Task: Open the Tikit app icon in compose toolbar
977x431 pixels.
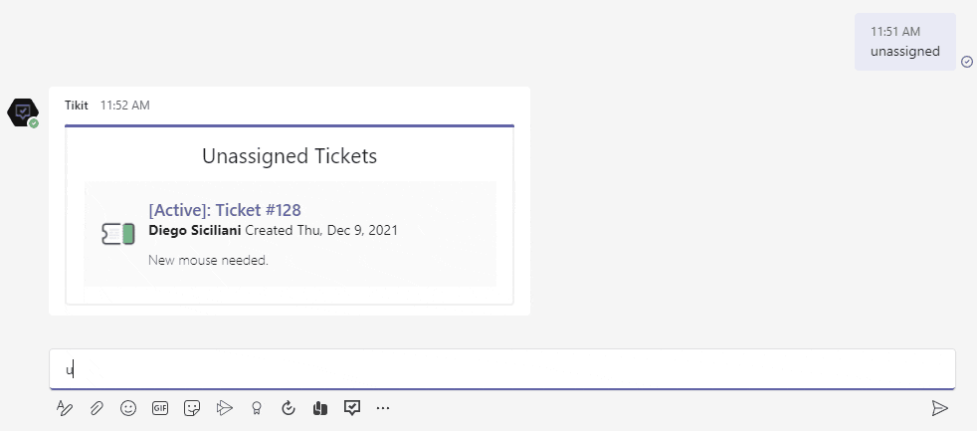Action: 352,407
